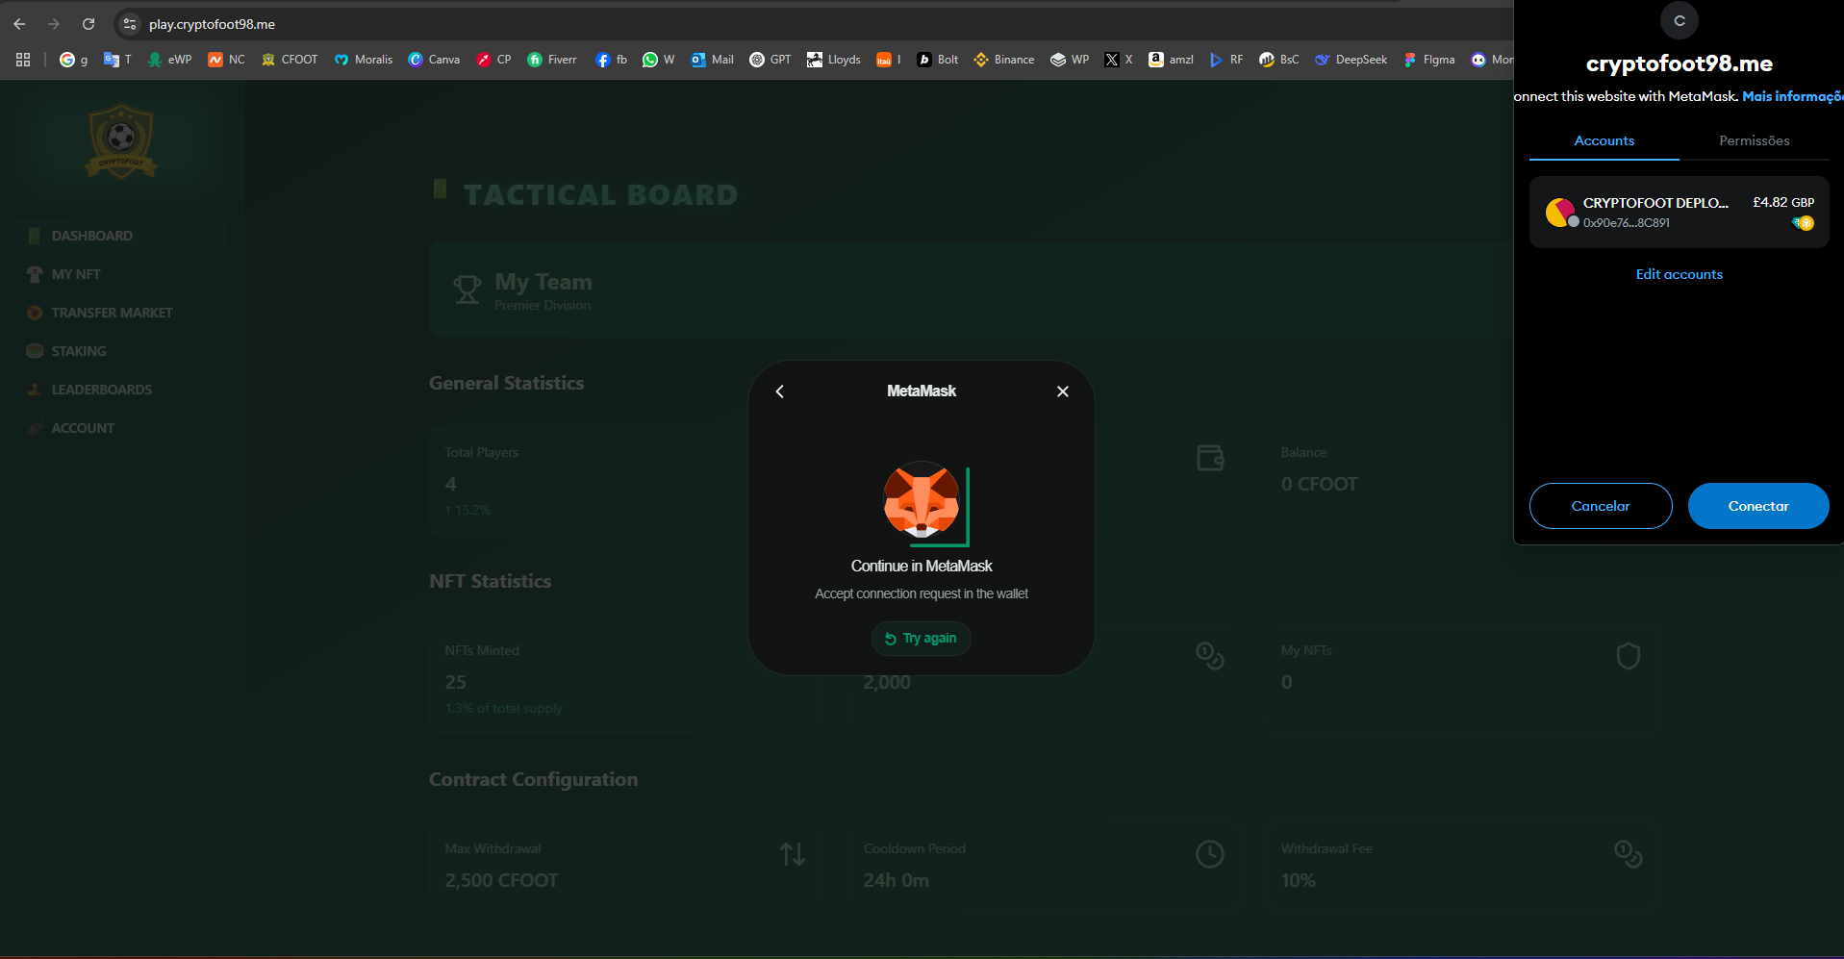The image size is (1844, 959).
Task: Open the Binance bookmark
Action: click(1004, 60)
